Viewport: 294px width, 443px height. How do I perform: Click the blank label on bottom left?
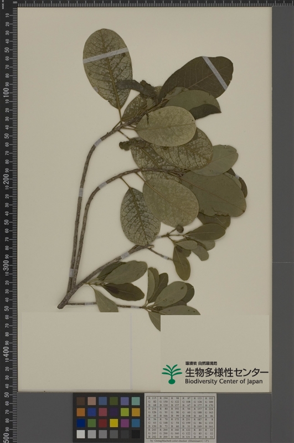pyautogui.click(x=76, y=351)
